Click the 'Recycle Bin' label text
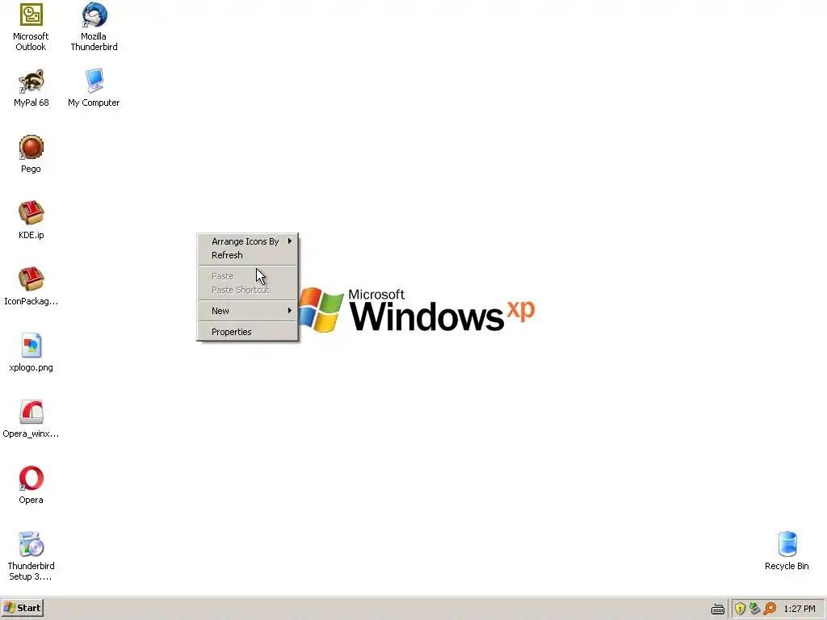Viewport: 827px width, 620px height. [787, 566]
